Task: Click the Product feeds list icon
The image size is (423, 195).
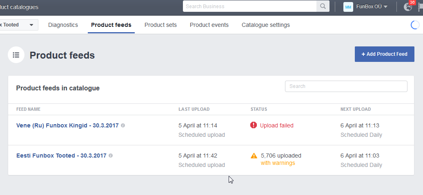Action: click(16, 55)
